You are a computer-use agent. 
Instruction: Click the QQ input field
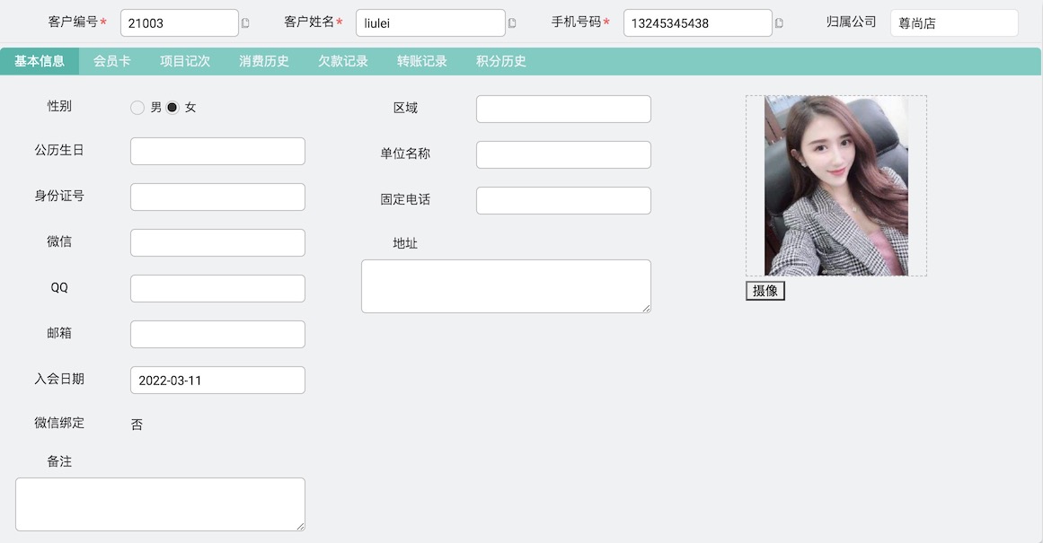tap(217, 288)
